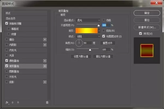Image resolution: width=164 pixels, height=109 pixels.
Task: Click the orange-yellow gradient swatch
Action: [87, 31]
